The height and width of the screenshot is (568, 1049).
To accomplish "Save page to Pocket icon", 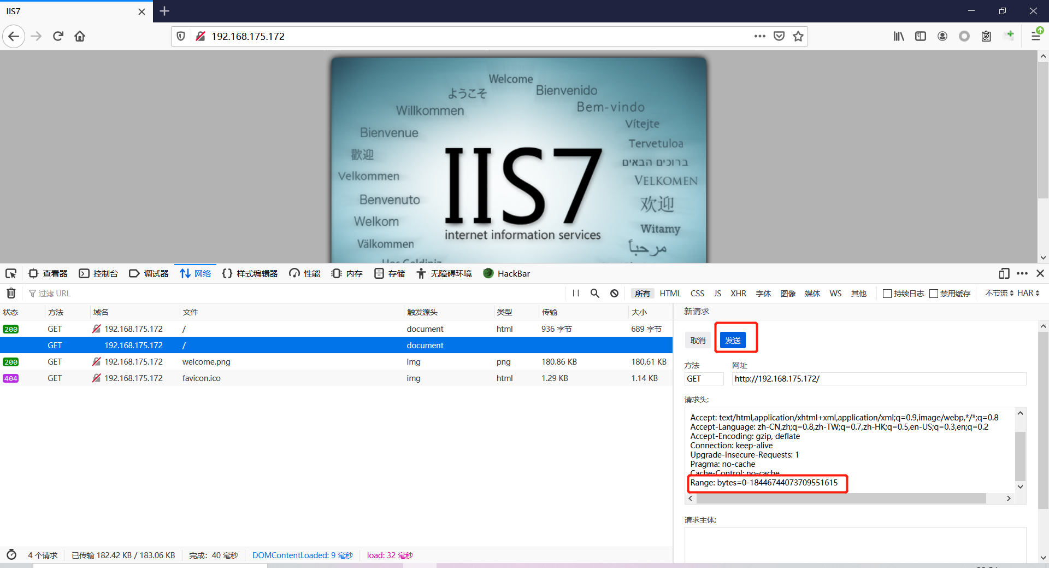I will click(779, 37).
